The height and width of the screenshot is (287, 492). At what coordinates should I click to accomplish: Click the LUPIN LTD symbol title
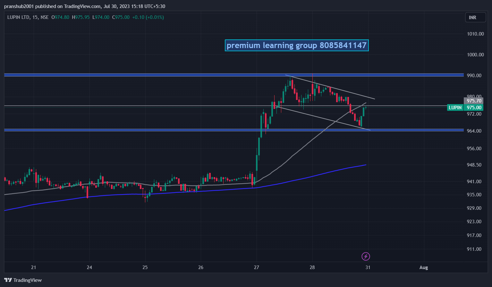[x=18, y=17]
